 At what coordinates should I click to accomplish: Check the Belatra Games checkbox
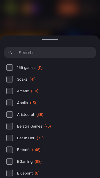[x=10, y=126]
